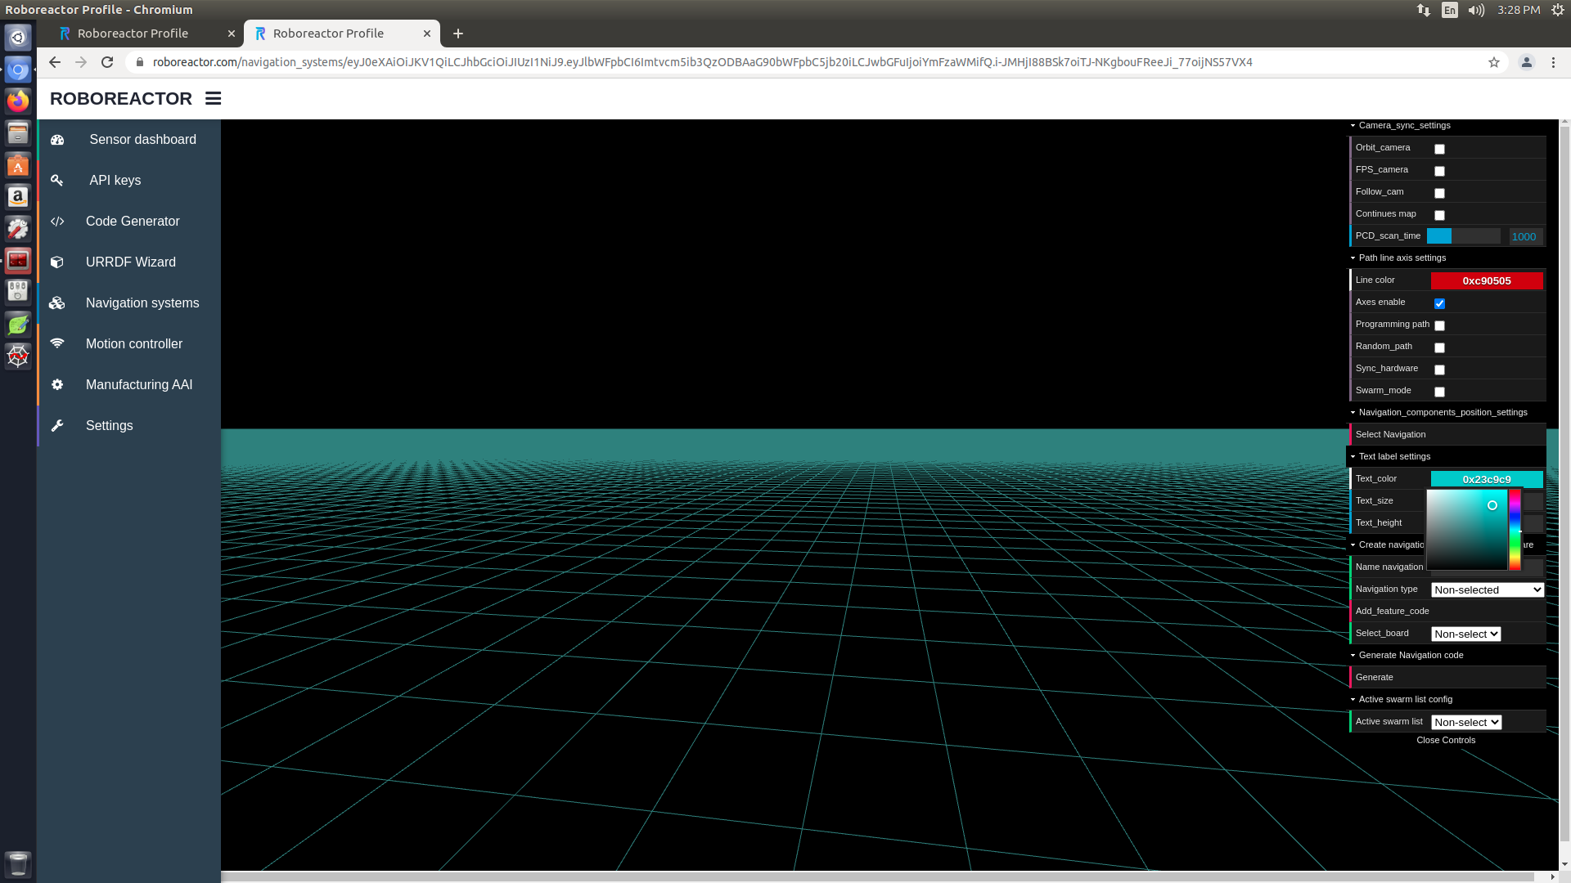This screenshot has width=1571, height=883.
Task: Click the Generate button
Action: [1447, 677]
